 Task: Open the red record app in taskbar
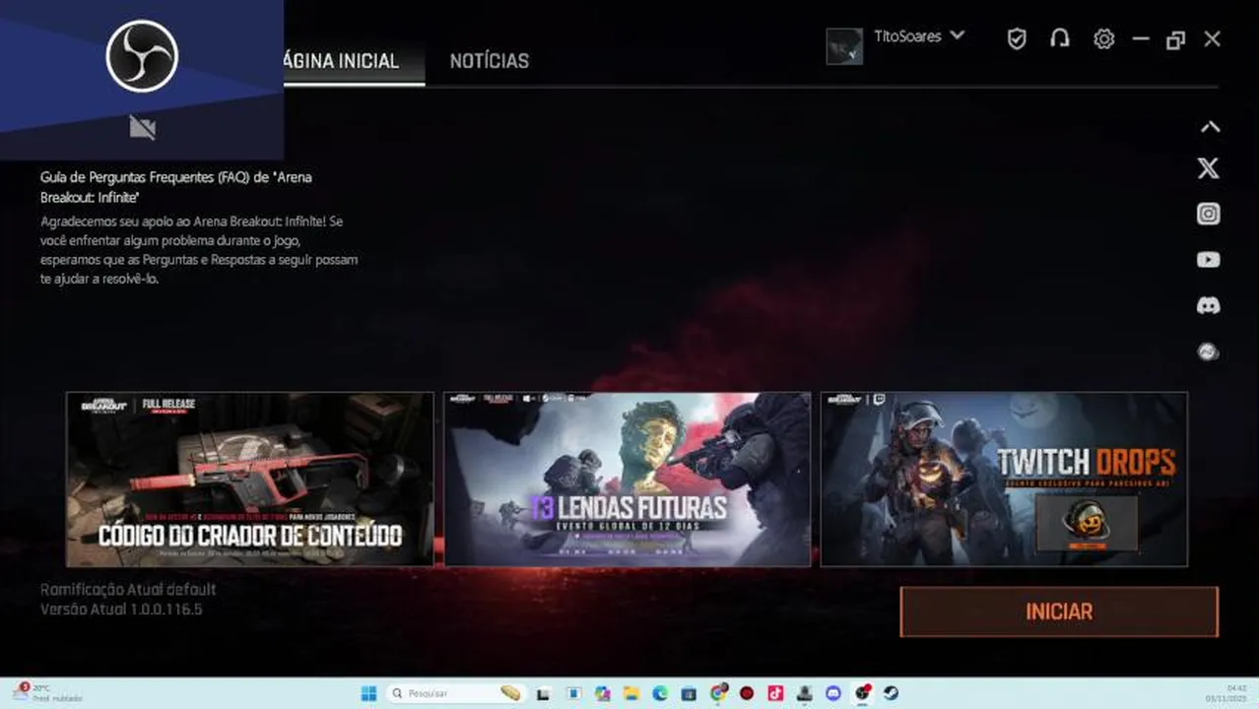coord(747,693)
